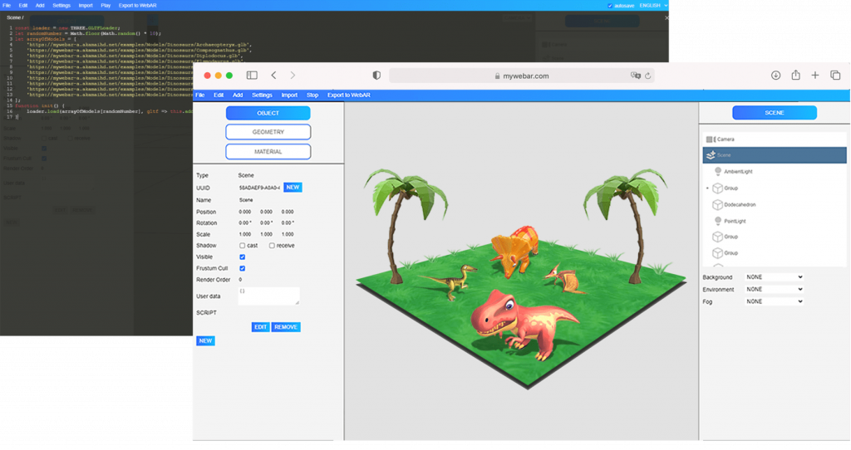Image resolution: width=851 pixels, height=450 pixels.
Task: Open the Export to WebAR menu
Action: [347, 95]
